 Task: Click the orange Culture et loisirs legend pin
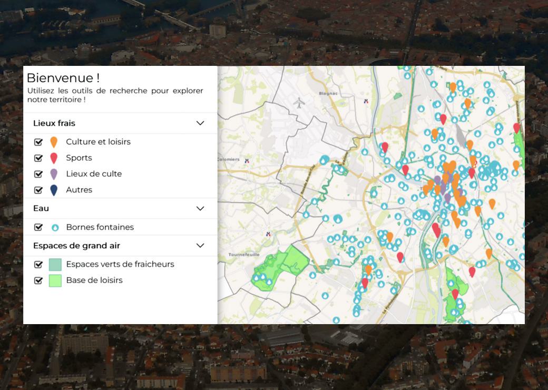(x=54, y=142)
